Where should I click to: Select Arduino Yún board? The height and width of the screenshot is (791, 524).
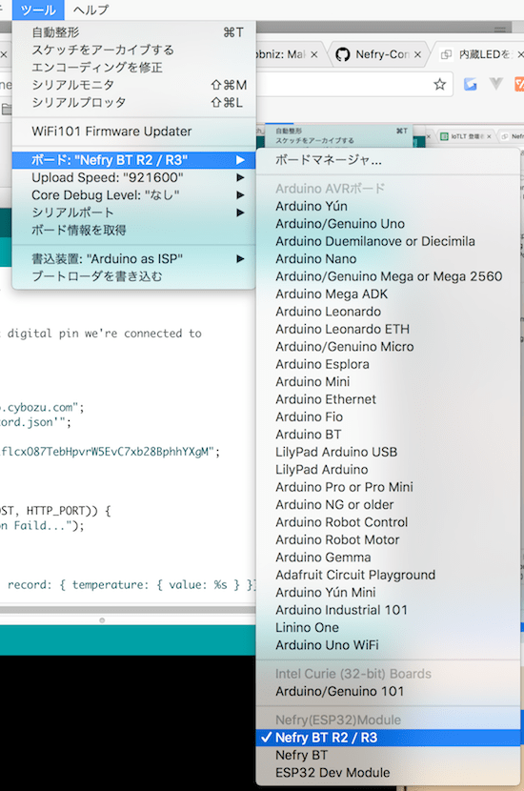point(388,206)
